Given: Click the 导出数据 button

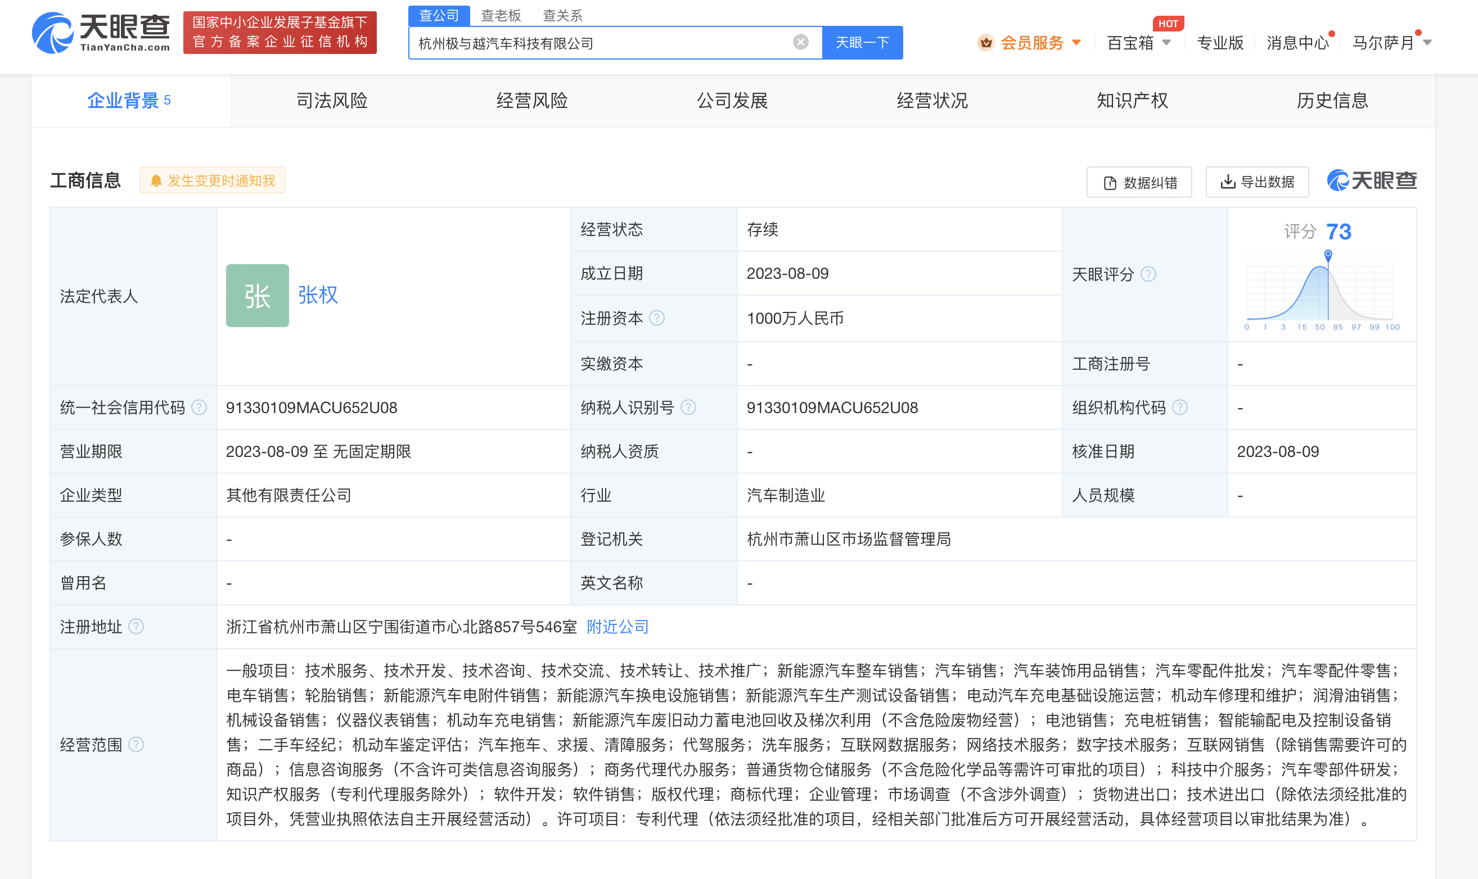Looking at the screenshot, I should pos(1257,182).
